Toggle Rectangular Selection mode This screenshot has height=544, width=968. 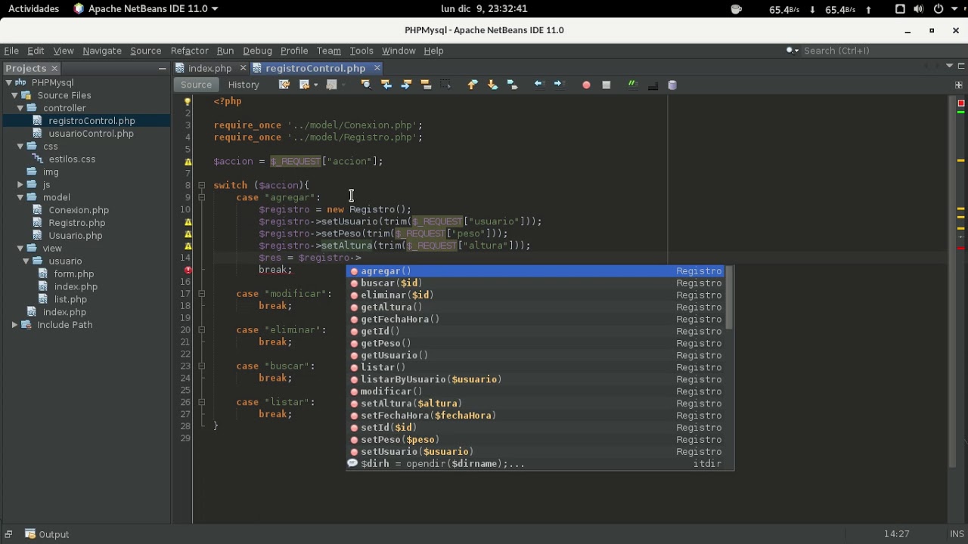445,85
